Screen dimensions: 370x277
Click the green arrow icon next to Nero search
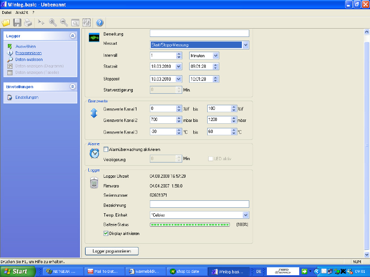click(304, 271)
